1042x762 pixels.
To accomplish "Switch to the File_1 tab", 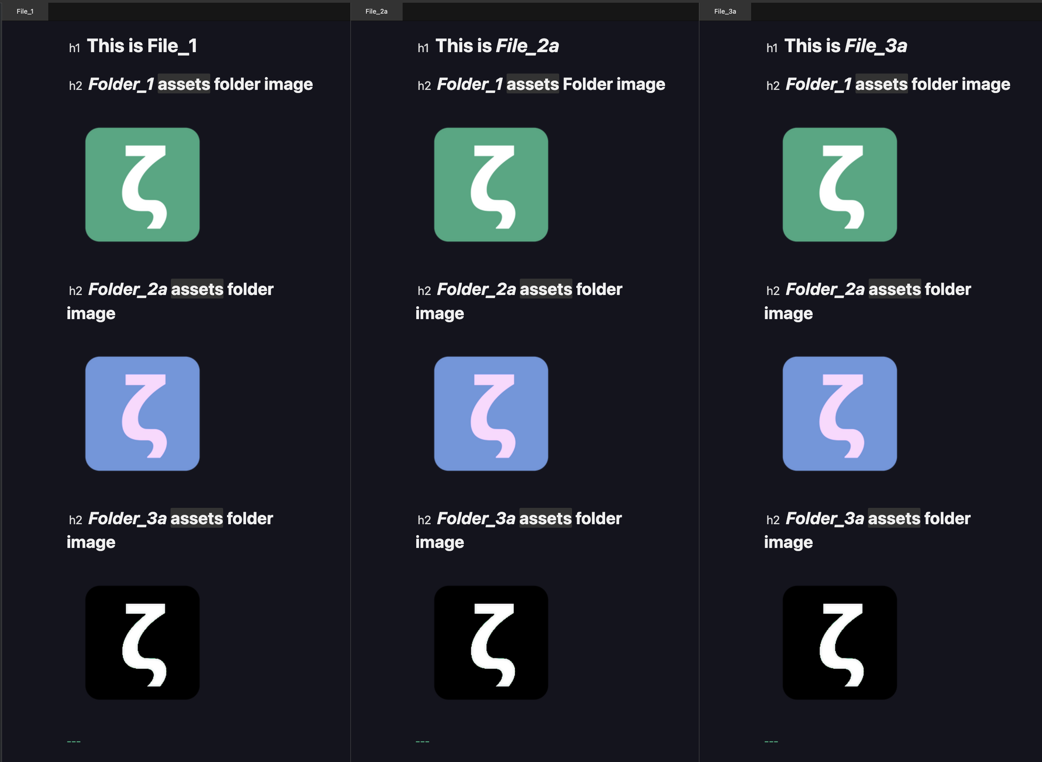I will coord(25,11).
